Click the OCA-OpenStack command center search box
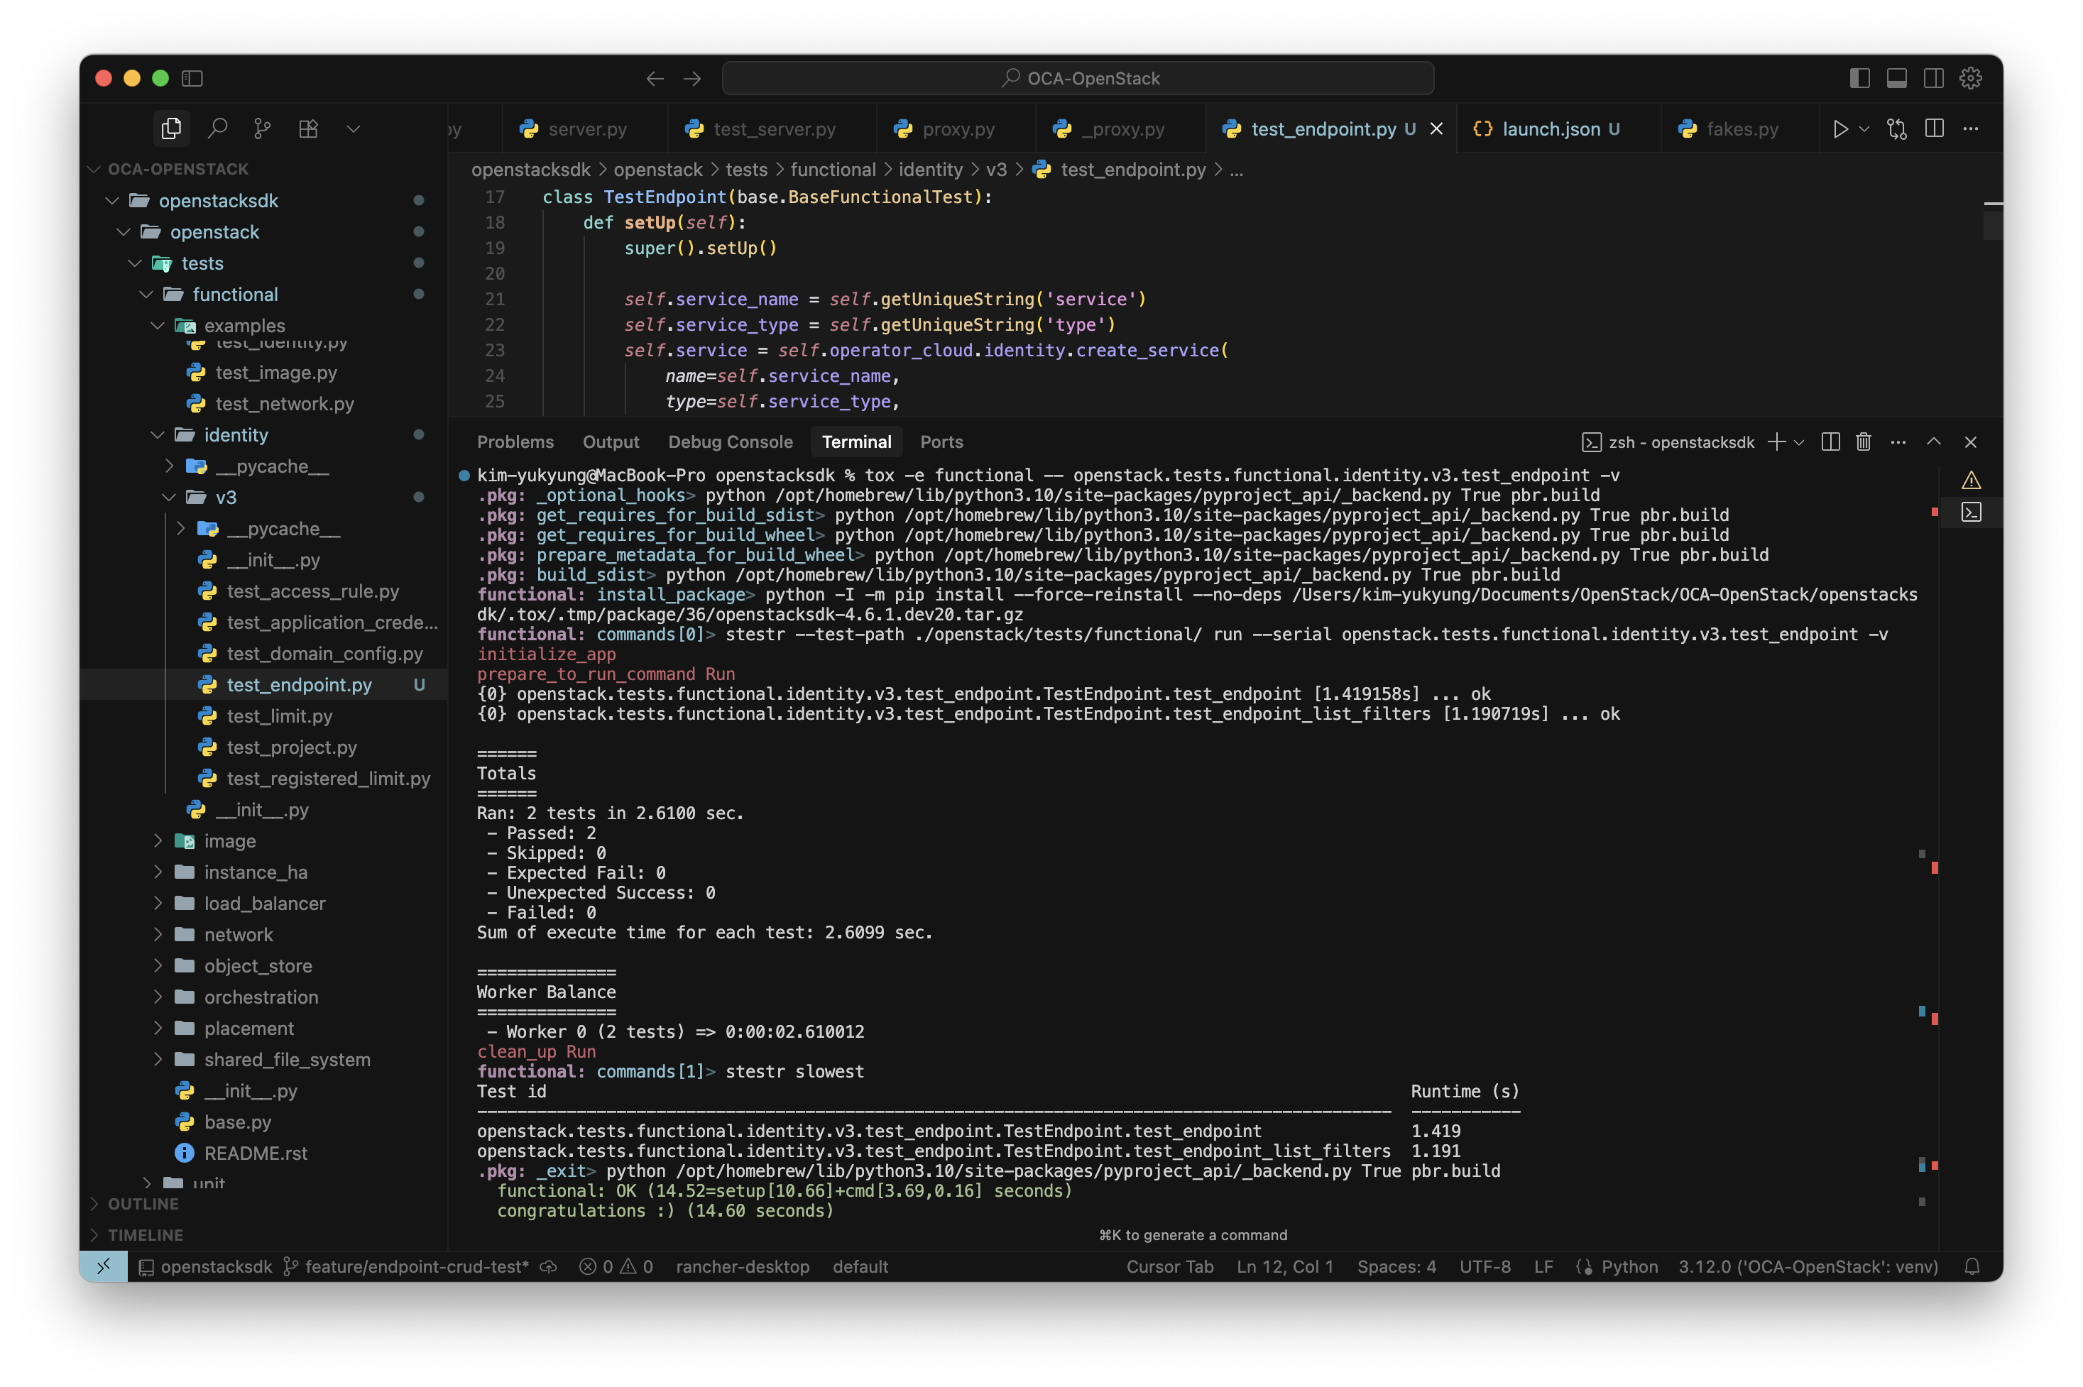2083x1387 pixels. coord(1077,78)
